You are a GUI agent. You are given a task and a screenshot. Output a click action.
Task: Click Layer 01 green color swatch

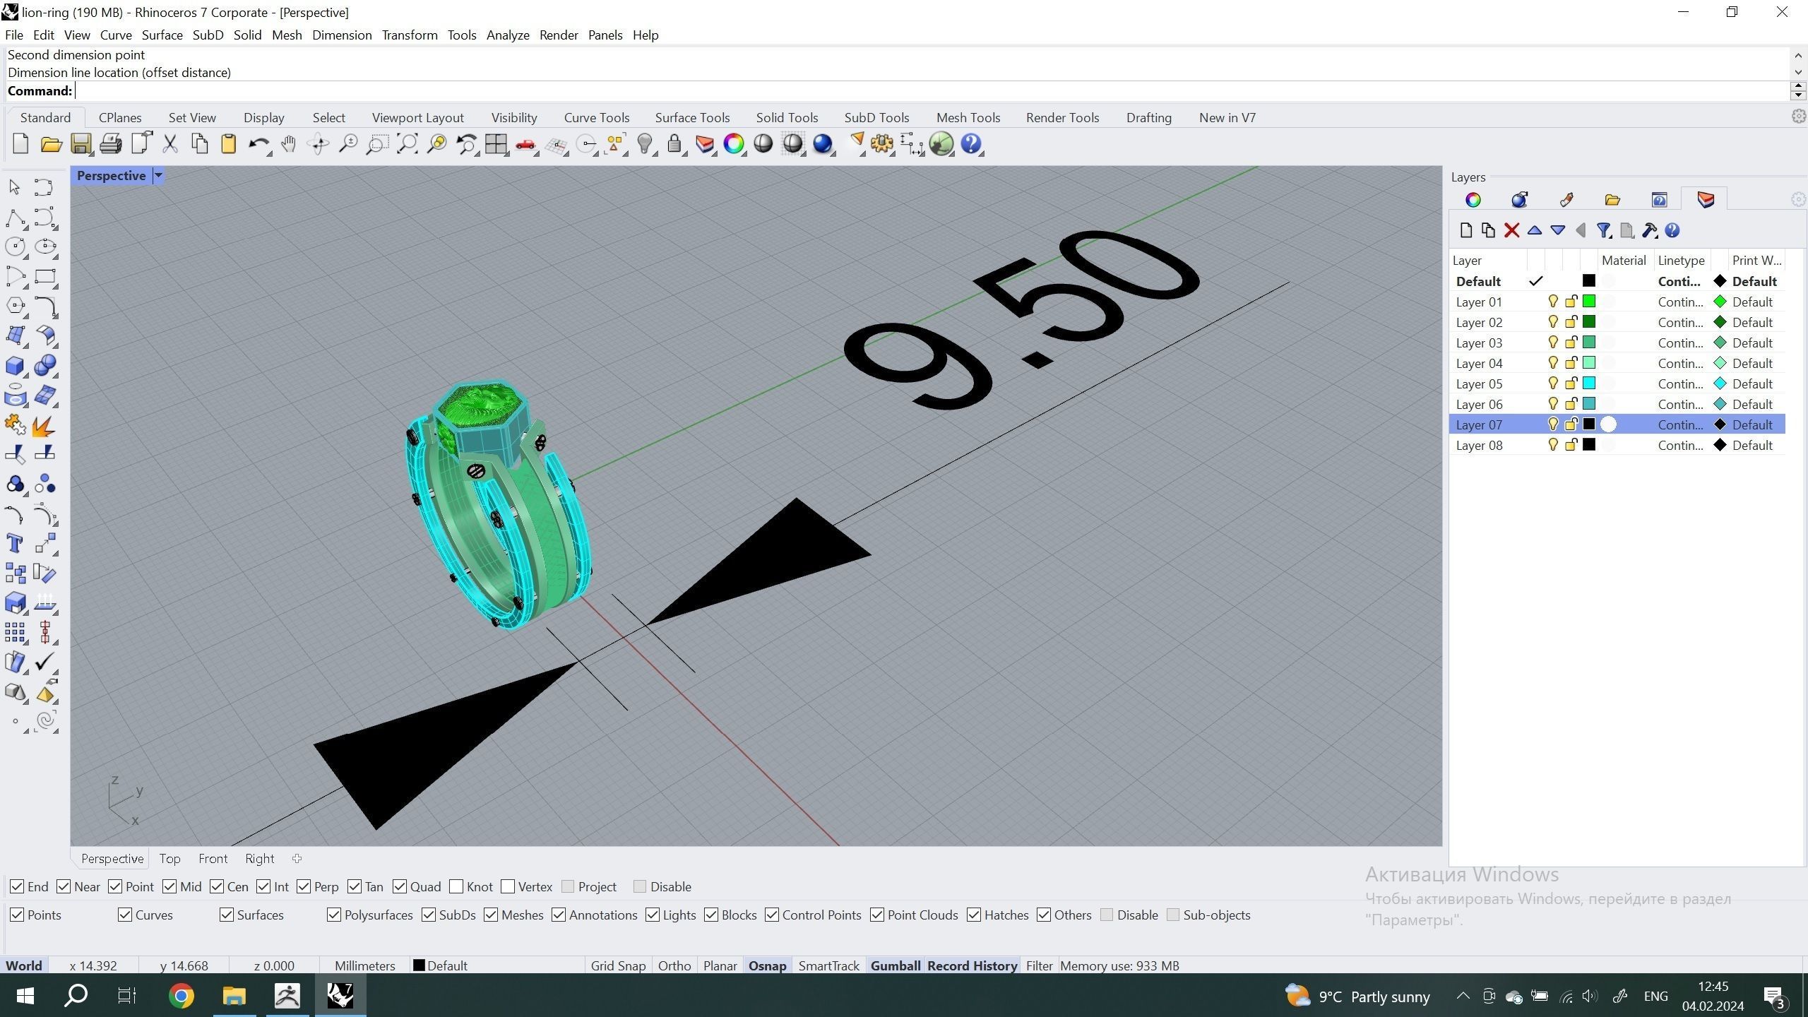coord(1589,302)
